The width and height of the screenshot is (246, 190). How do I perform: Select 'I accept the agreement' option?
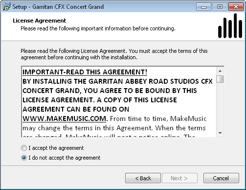(x=52, y=148)
